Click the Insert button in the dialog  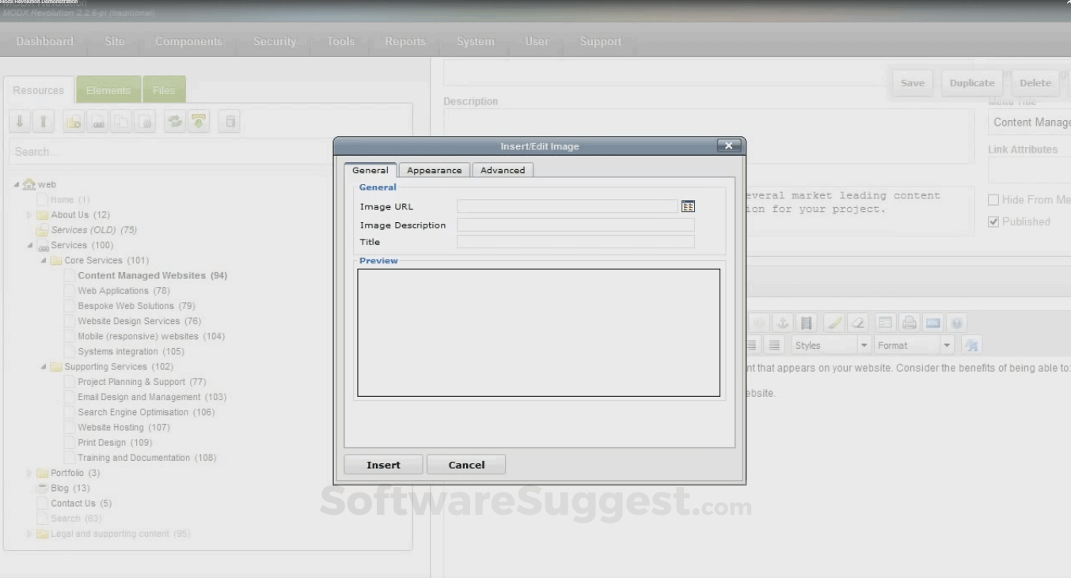pyautogui.click(x=383, y=464)
